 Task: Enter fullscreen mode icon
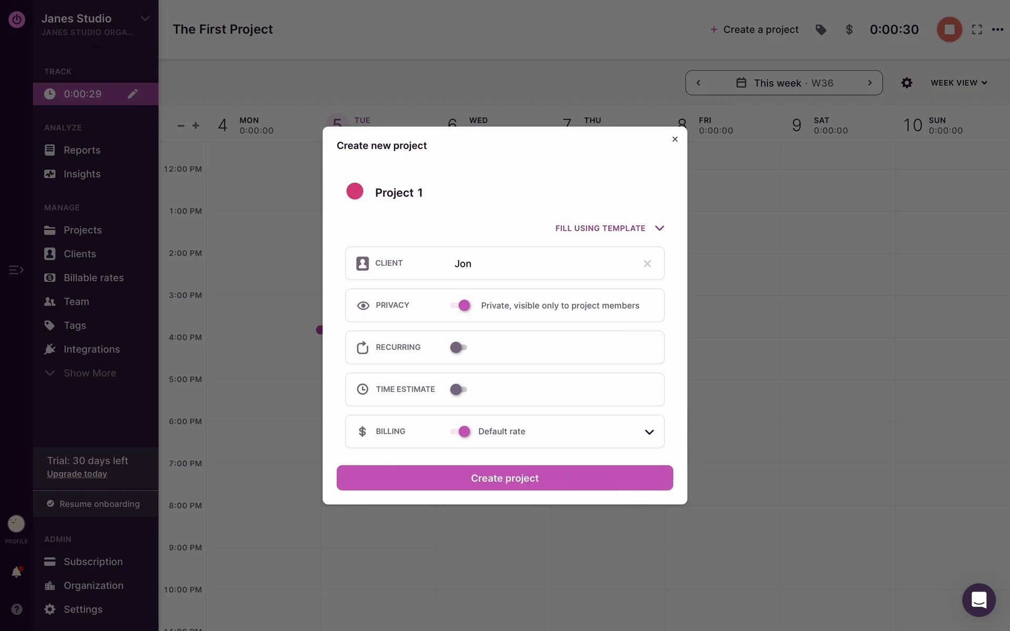977,30
